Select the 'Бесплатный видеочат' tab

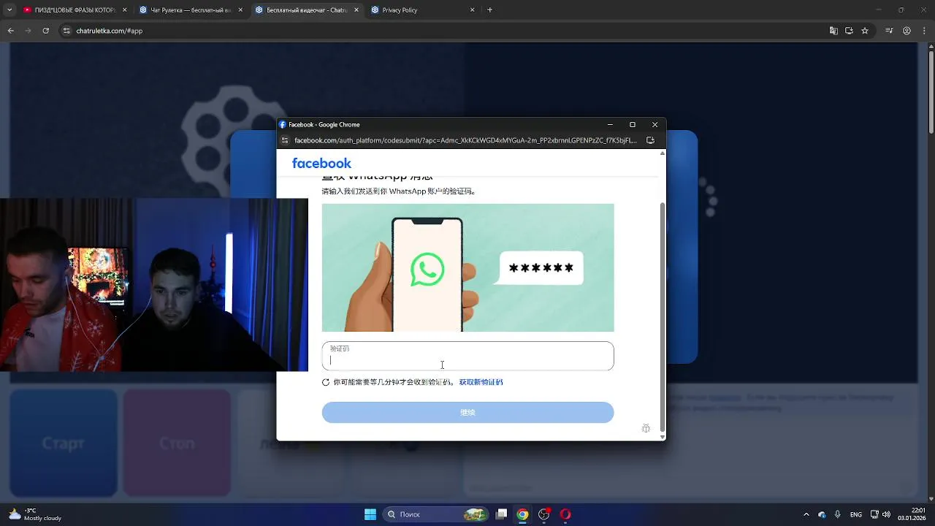click(307, 10)
